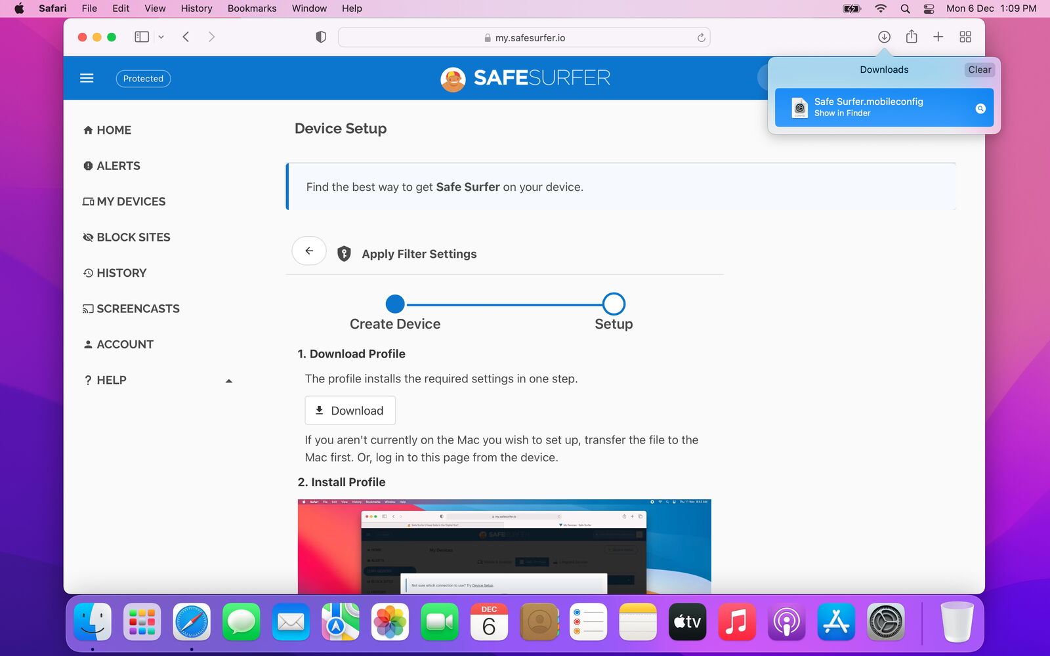Screen dimensions: 1050x656
Task: Collapse the HELP section arrow
Action: tap(229, 380)
